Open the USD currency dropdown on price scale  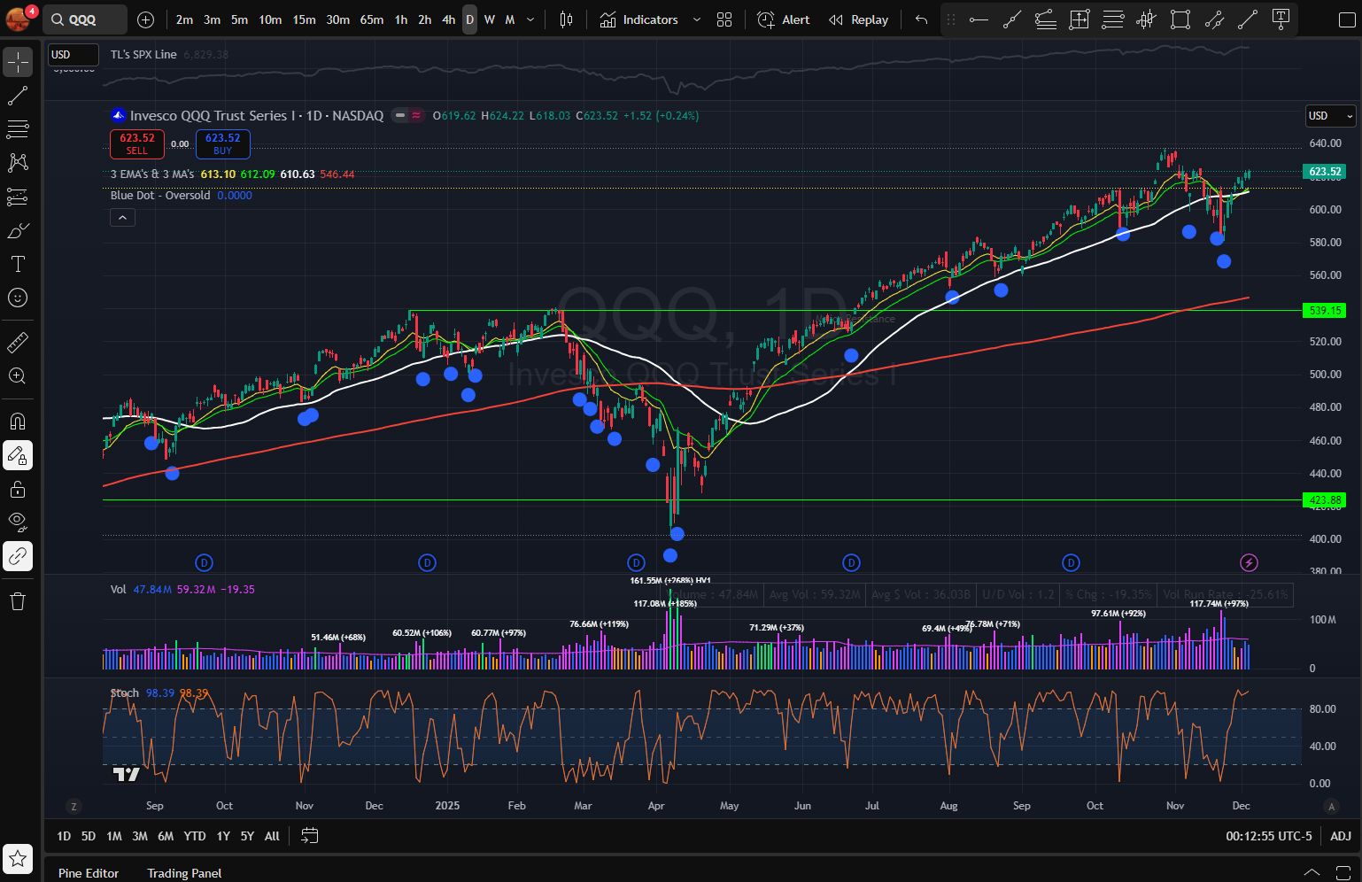[x=1330, y=116]
